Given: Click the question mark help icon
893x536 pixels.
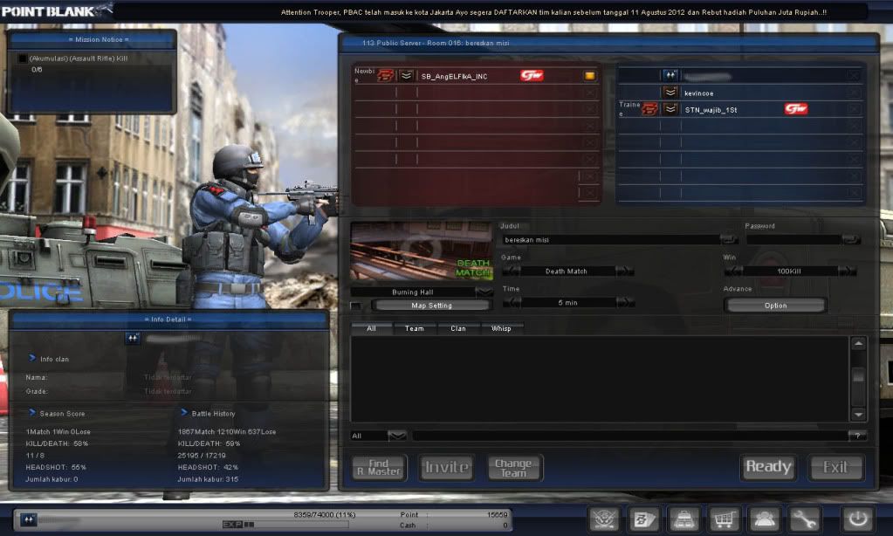Looking at the screenshot, I should [x=857, y=436].
